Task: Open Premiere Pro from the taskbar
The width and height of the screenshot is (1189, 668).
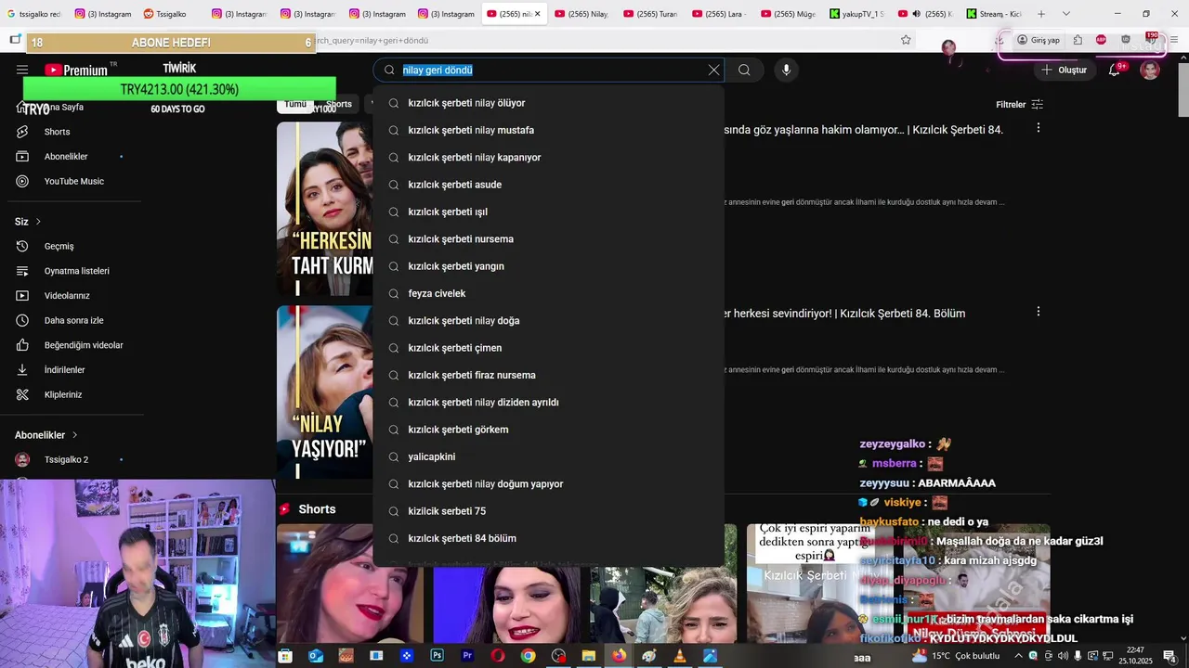Action: click(x=467, y=656)
